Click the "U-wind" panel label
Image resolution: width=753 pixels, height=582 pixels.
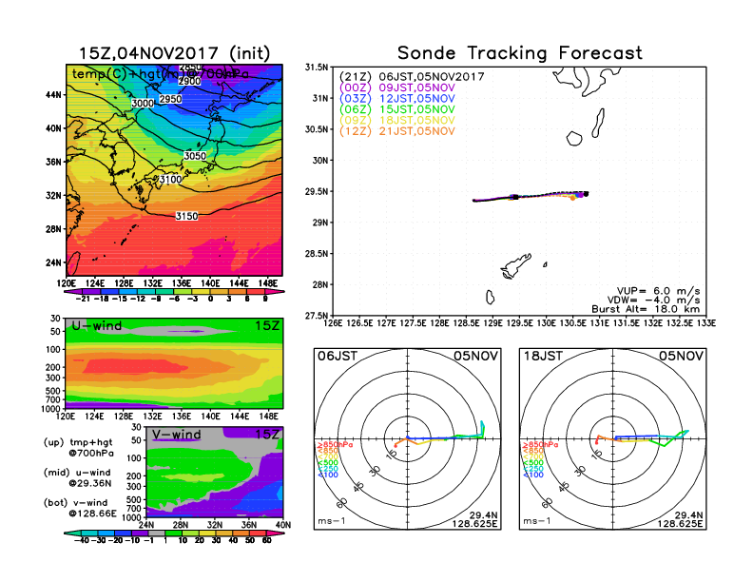[x=97, y=326]
